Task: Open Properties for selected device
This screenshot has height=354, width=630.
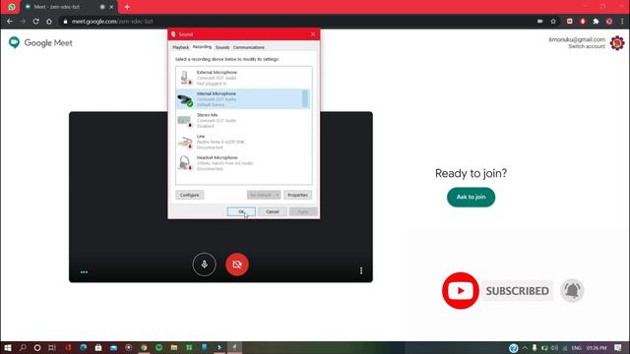Action: (x=297, y=195)
